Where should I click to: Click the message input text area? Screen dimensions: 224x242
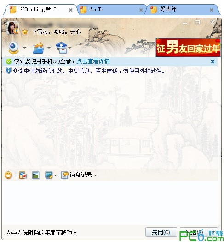pos(110,203)
